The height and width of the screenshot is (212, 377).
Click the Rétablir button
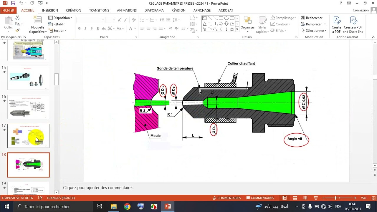pos(57,24)
